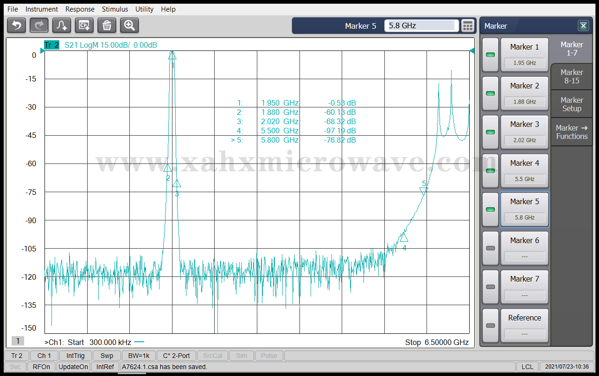
Task: Select the Marker 3 softkey
Action: (524, 132)
